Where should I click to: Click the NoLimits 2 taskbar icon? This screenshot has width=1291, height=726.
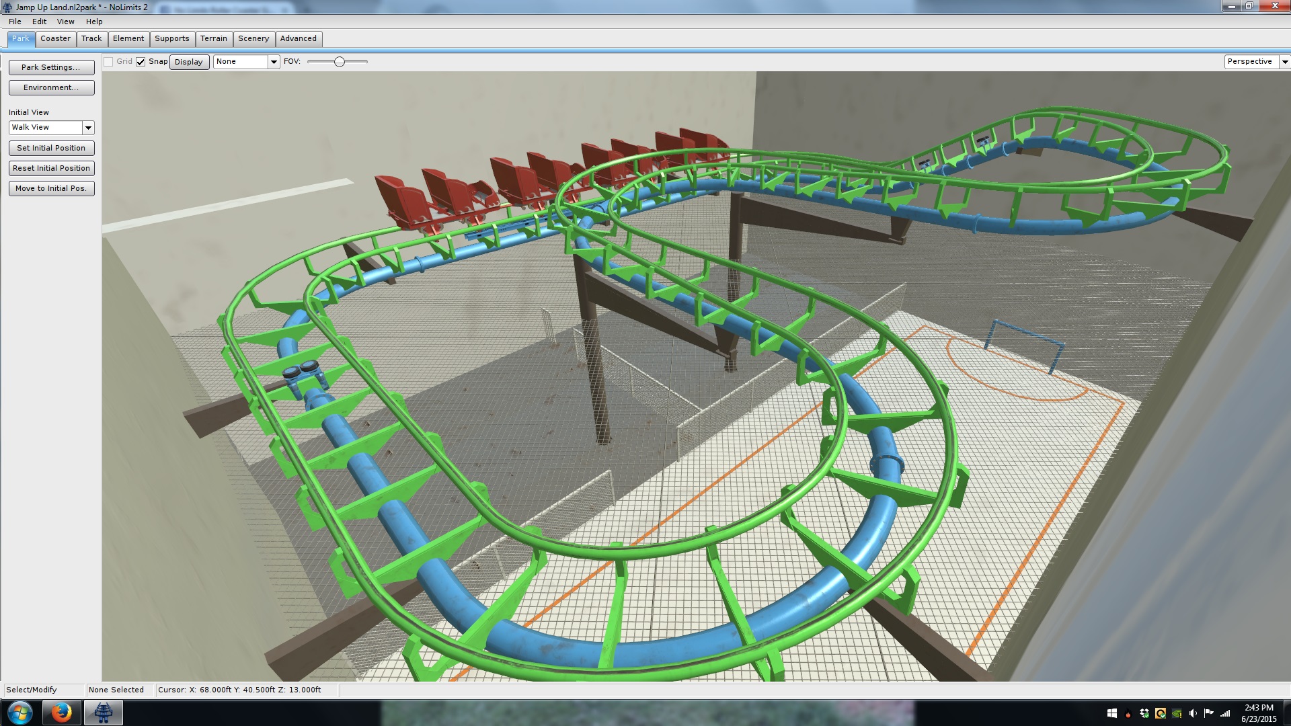[x=103, y=713]
